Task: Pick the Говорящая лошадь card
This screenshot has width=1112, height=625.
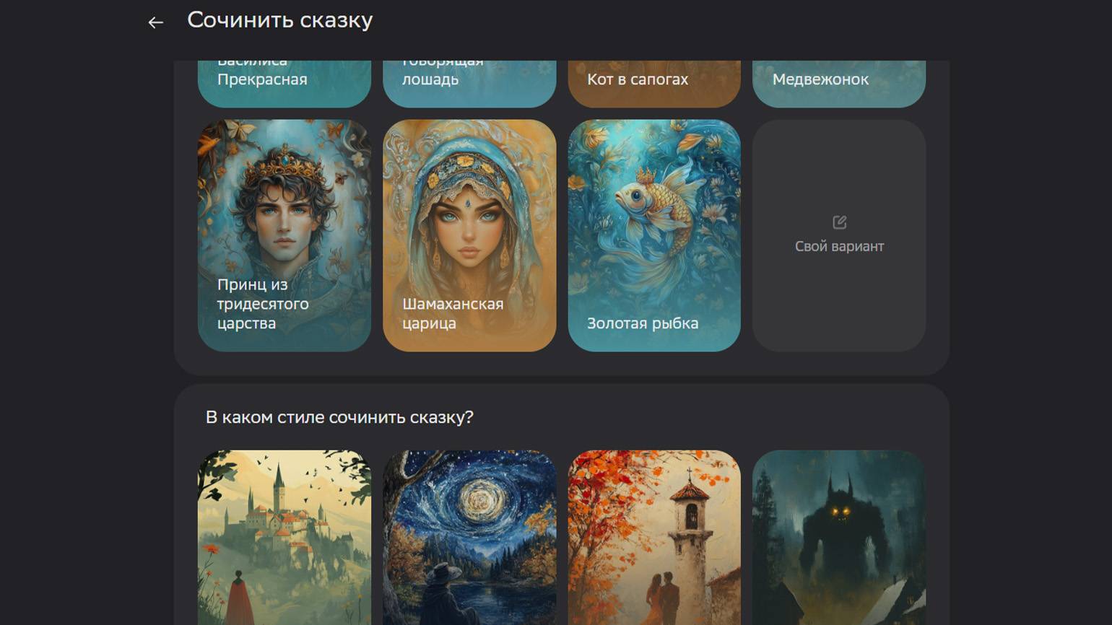Action: [x=469, y=84]
